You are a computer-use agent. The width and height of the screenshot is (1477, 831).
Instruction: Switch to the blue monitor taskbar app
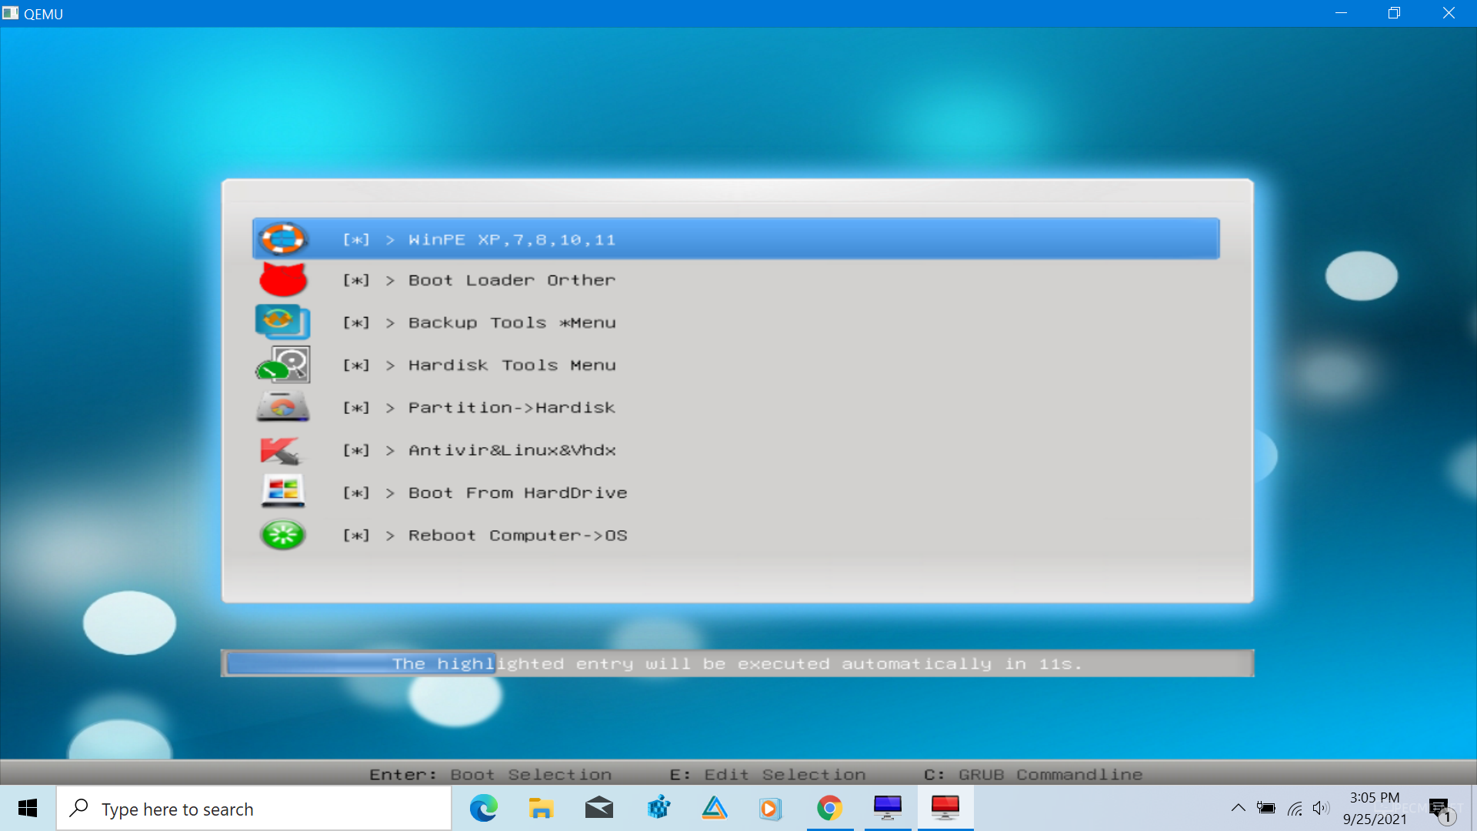point(888,808)
